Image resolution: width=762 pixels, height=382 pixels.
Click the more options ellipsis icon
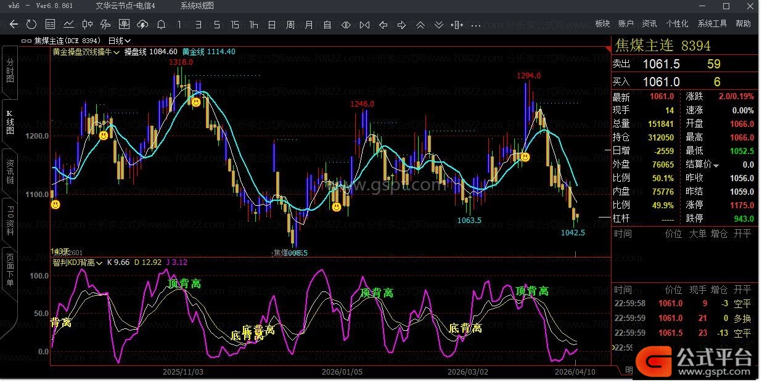[475, 25]
